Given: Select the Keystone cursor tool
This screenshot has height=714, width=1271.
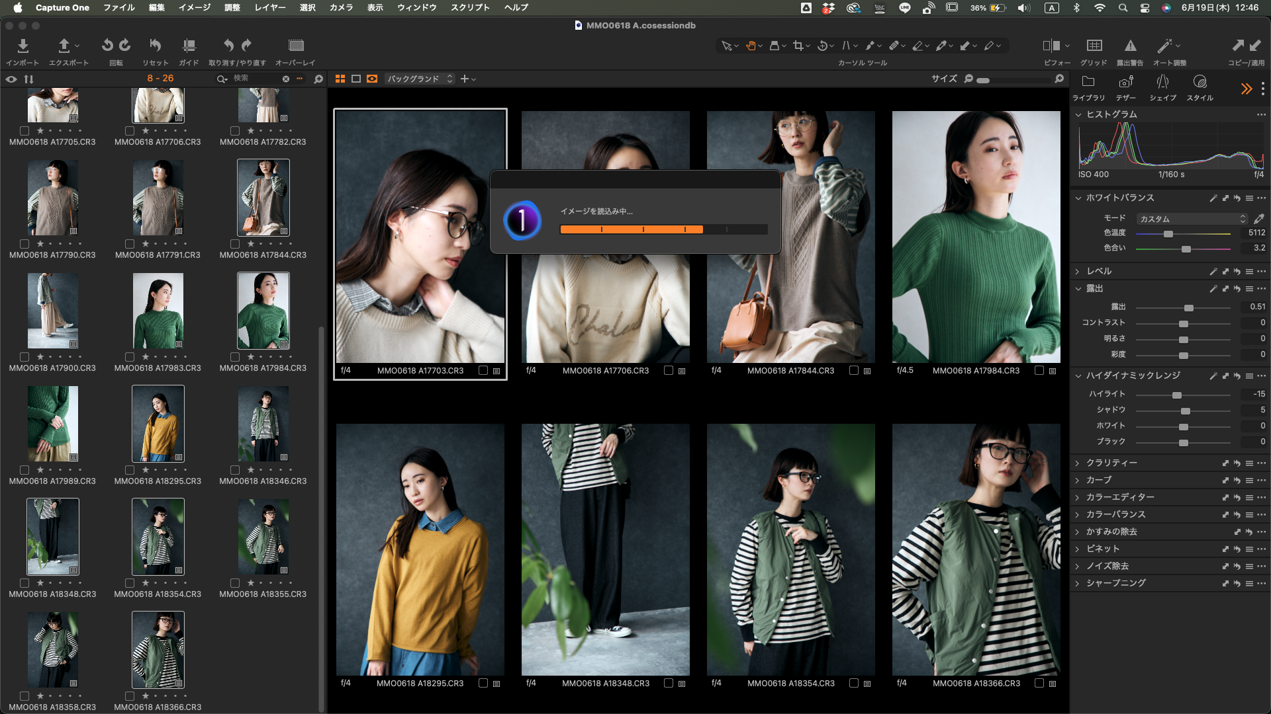Looking at the screenshot, I should pos(846,46).
